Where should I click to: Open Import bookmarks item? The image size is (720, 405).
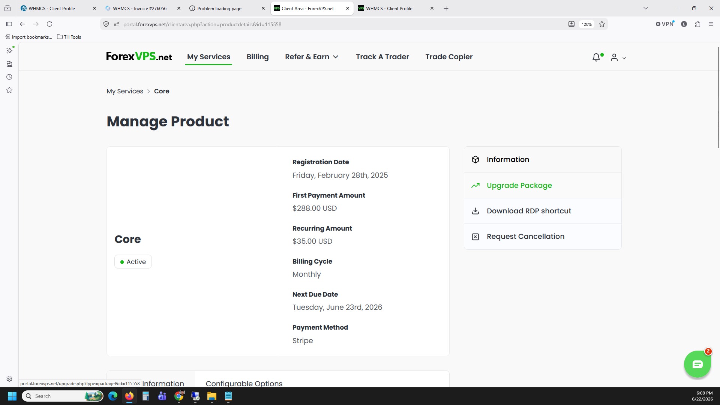coord(28,37)
